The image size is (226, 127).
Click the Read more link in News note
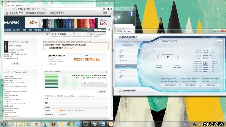coord(88,41)
